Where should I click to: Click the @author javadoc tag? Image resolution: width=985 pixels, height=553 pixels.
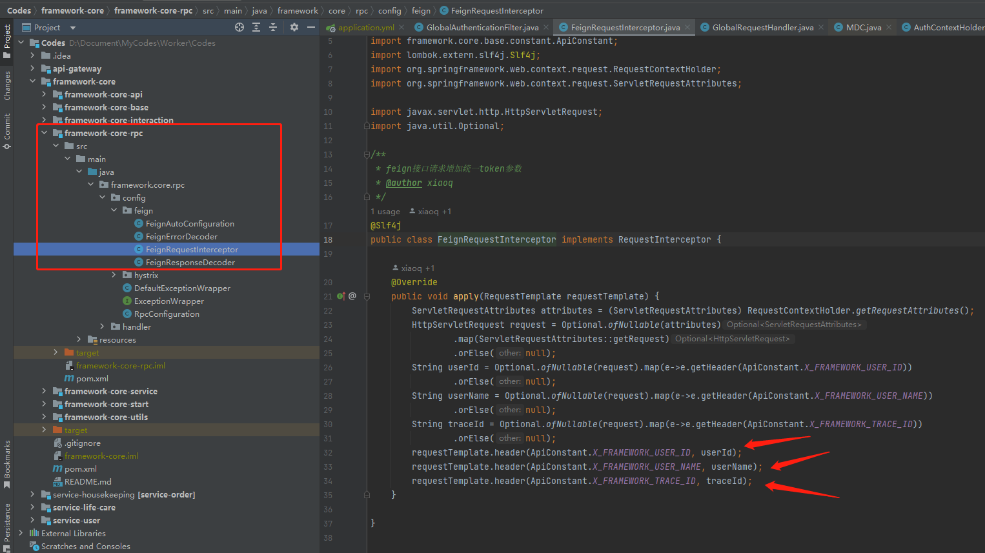coord(404,183)
